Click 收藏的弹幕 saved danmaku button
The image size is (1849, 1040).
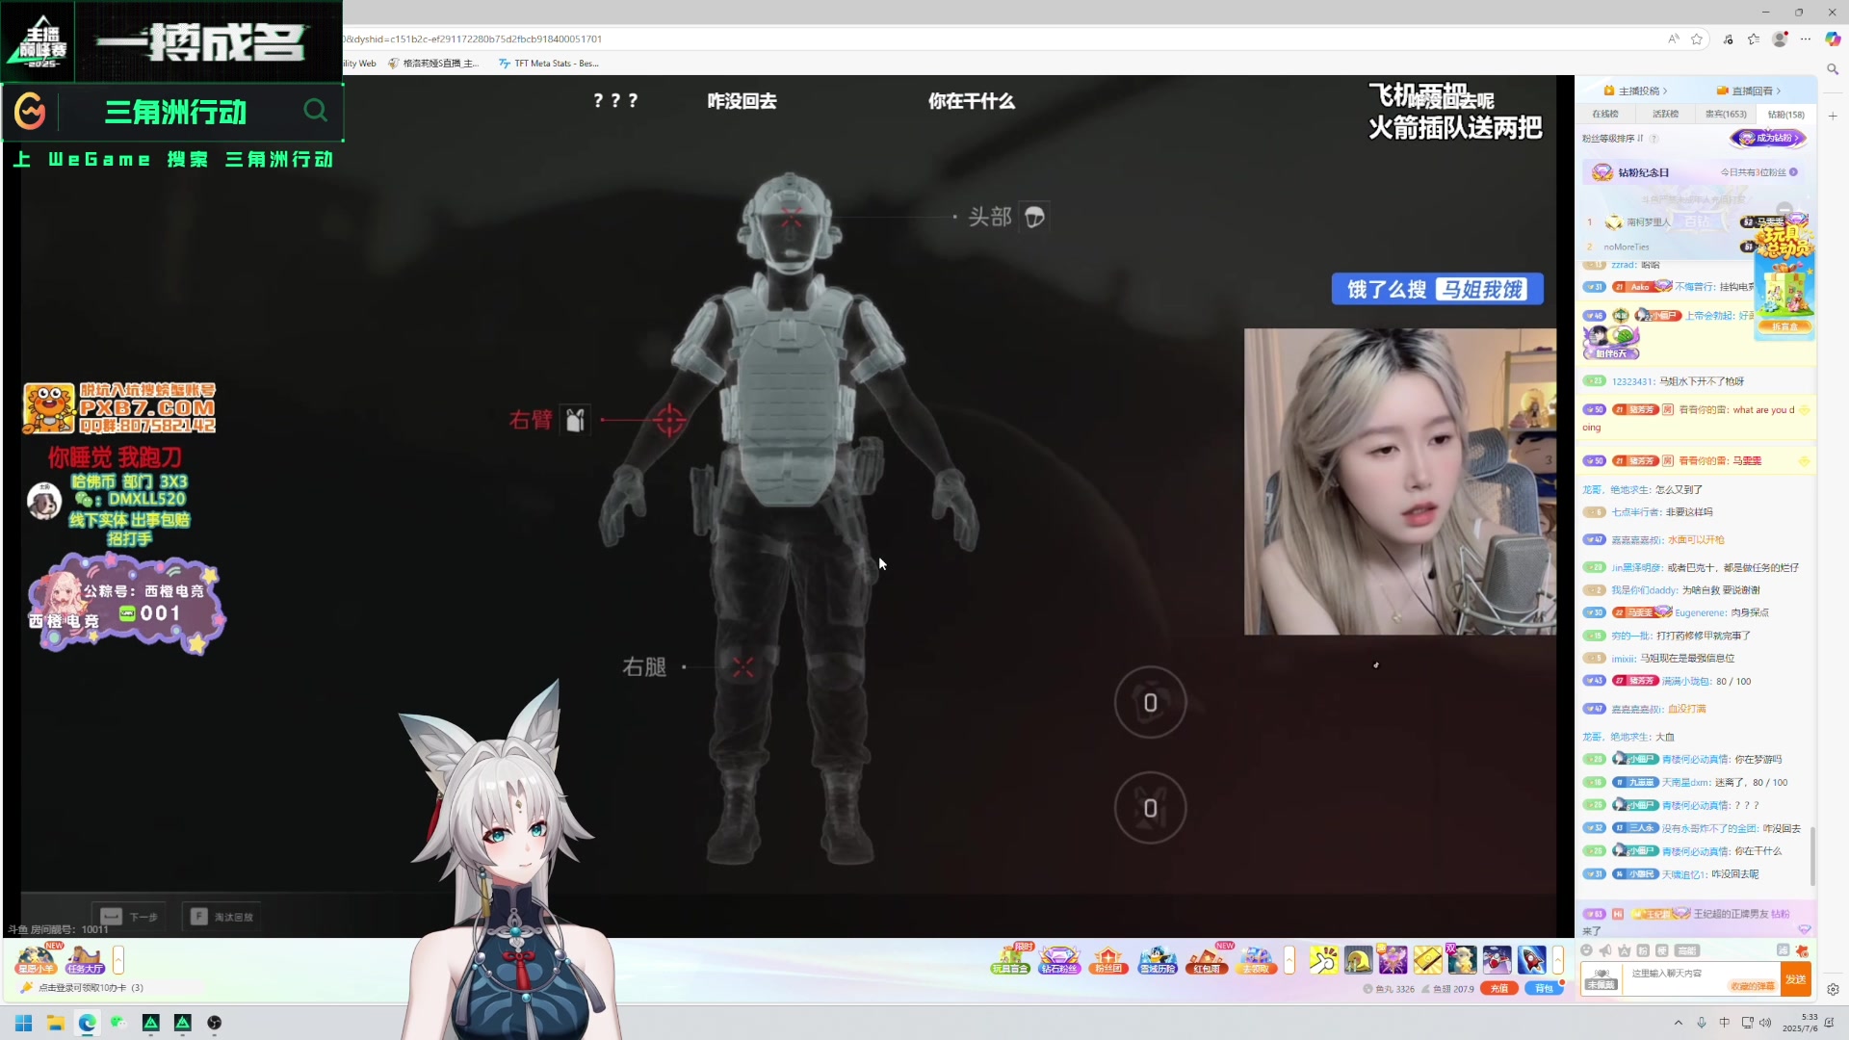pyautogui.click(x=1753, y=986)
